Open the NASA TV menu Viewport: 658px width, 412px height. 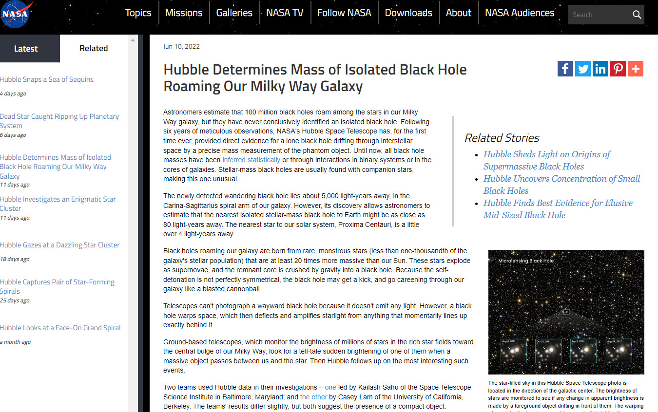click(x=285, y=13)
